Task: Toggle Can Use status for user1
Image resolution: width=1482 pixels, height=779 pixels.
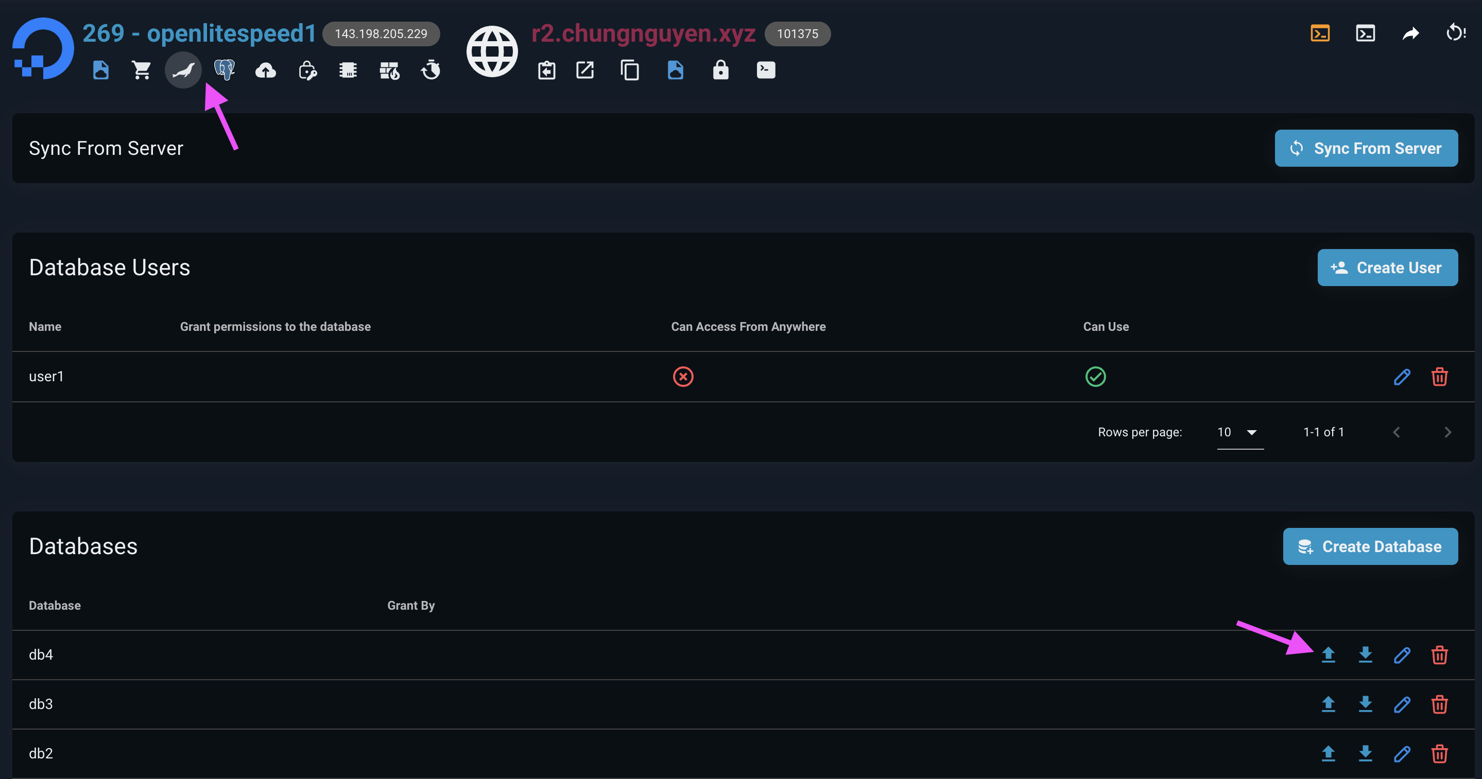Action: click(1096, 377)
